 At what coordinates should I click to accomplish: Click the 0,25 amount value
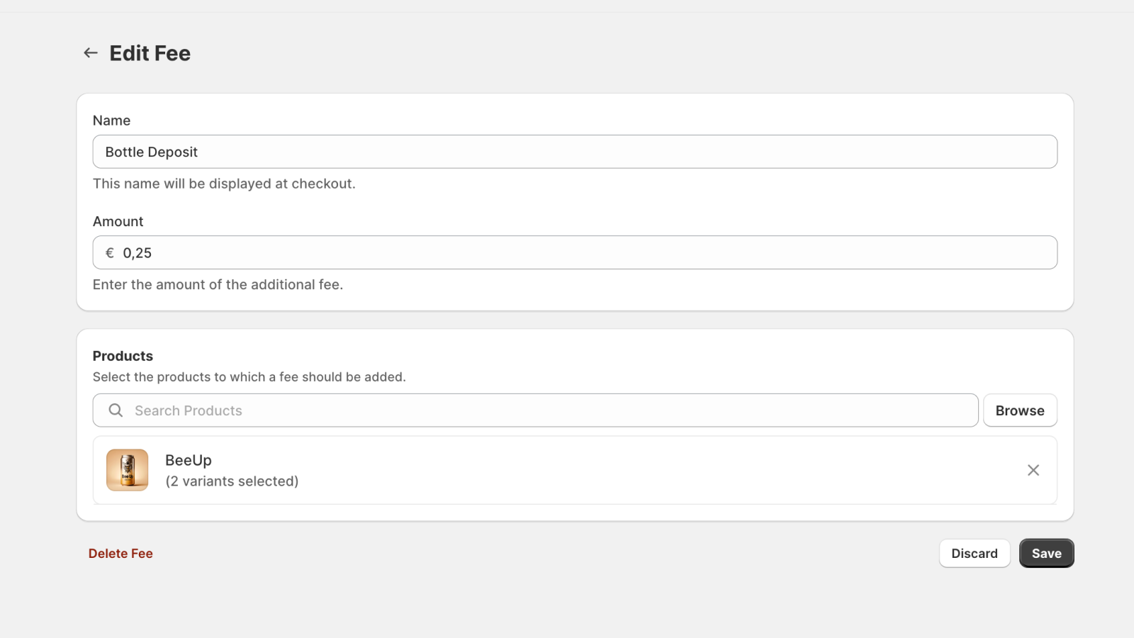click(x=137, y=252)
